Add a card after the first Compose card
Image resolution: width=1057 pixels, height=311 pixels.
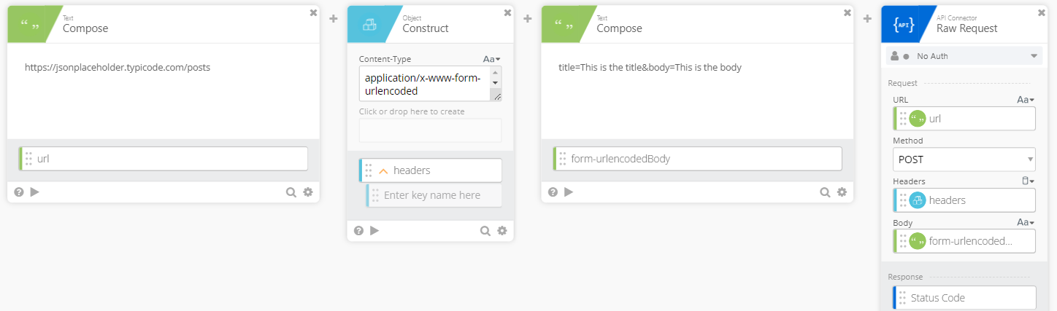pos(334,18)
